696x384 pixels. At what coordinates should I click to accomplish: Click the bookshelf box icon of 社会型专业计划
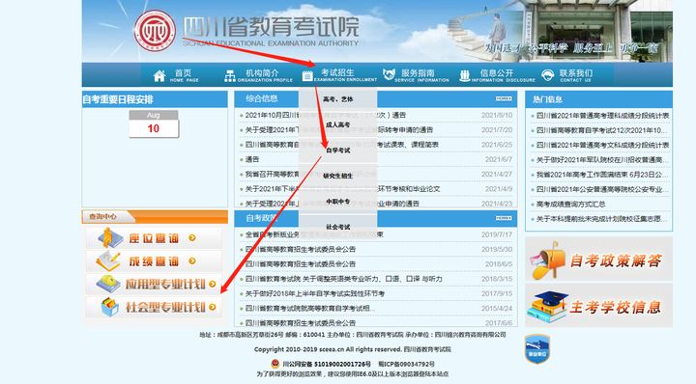click(x=109, y=307)
